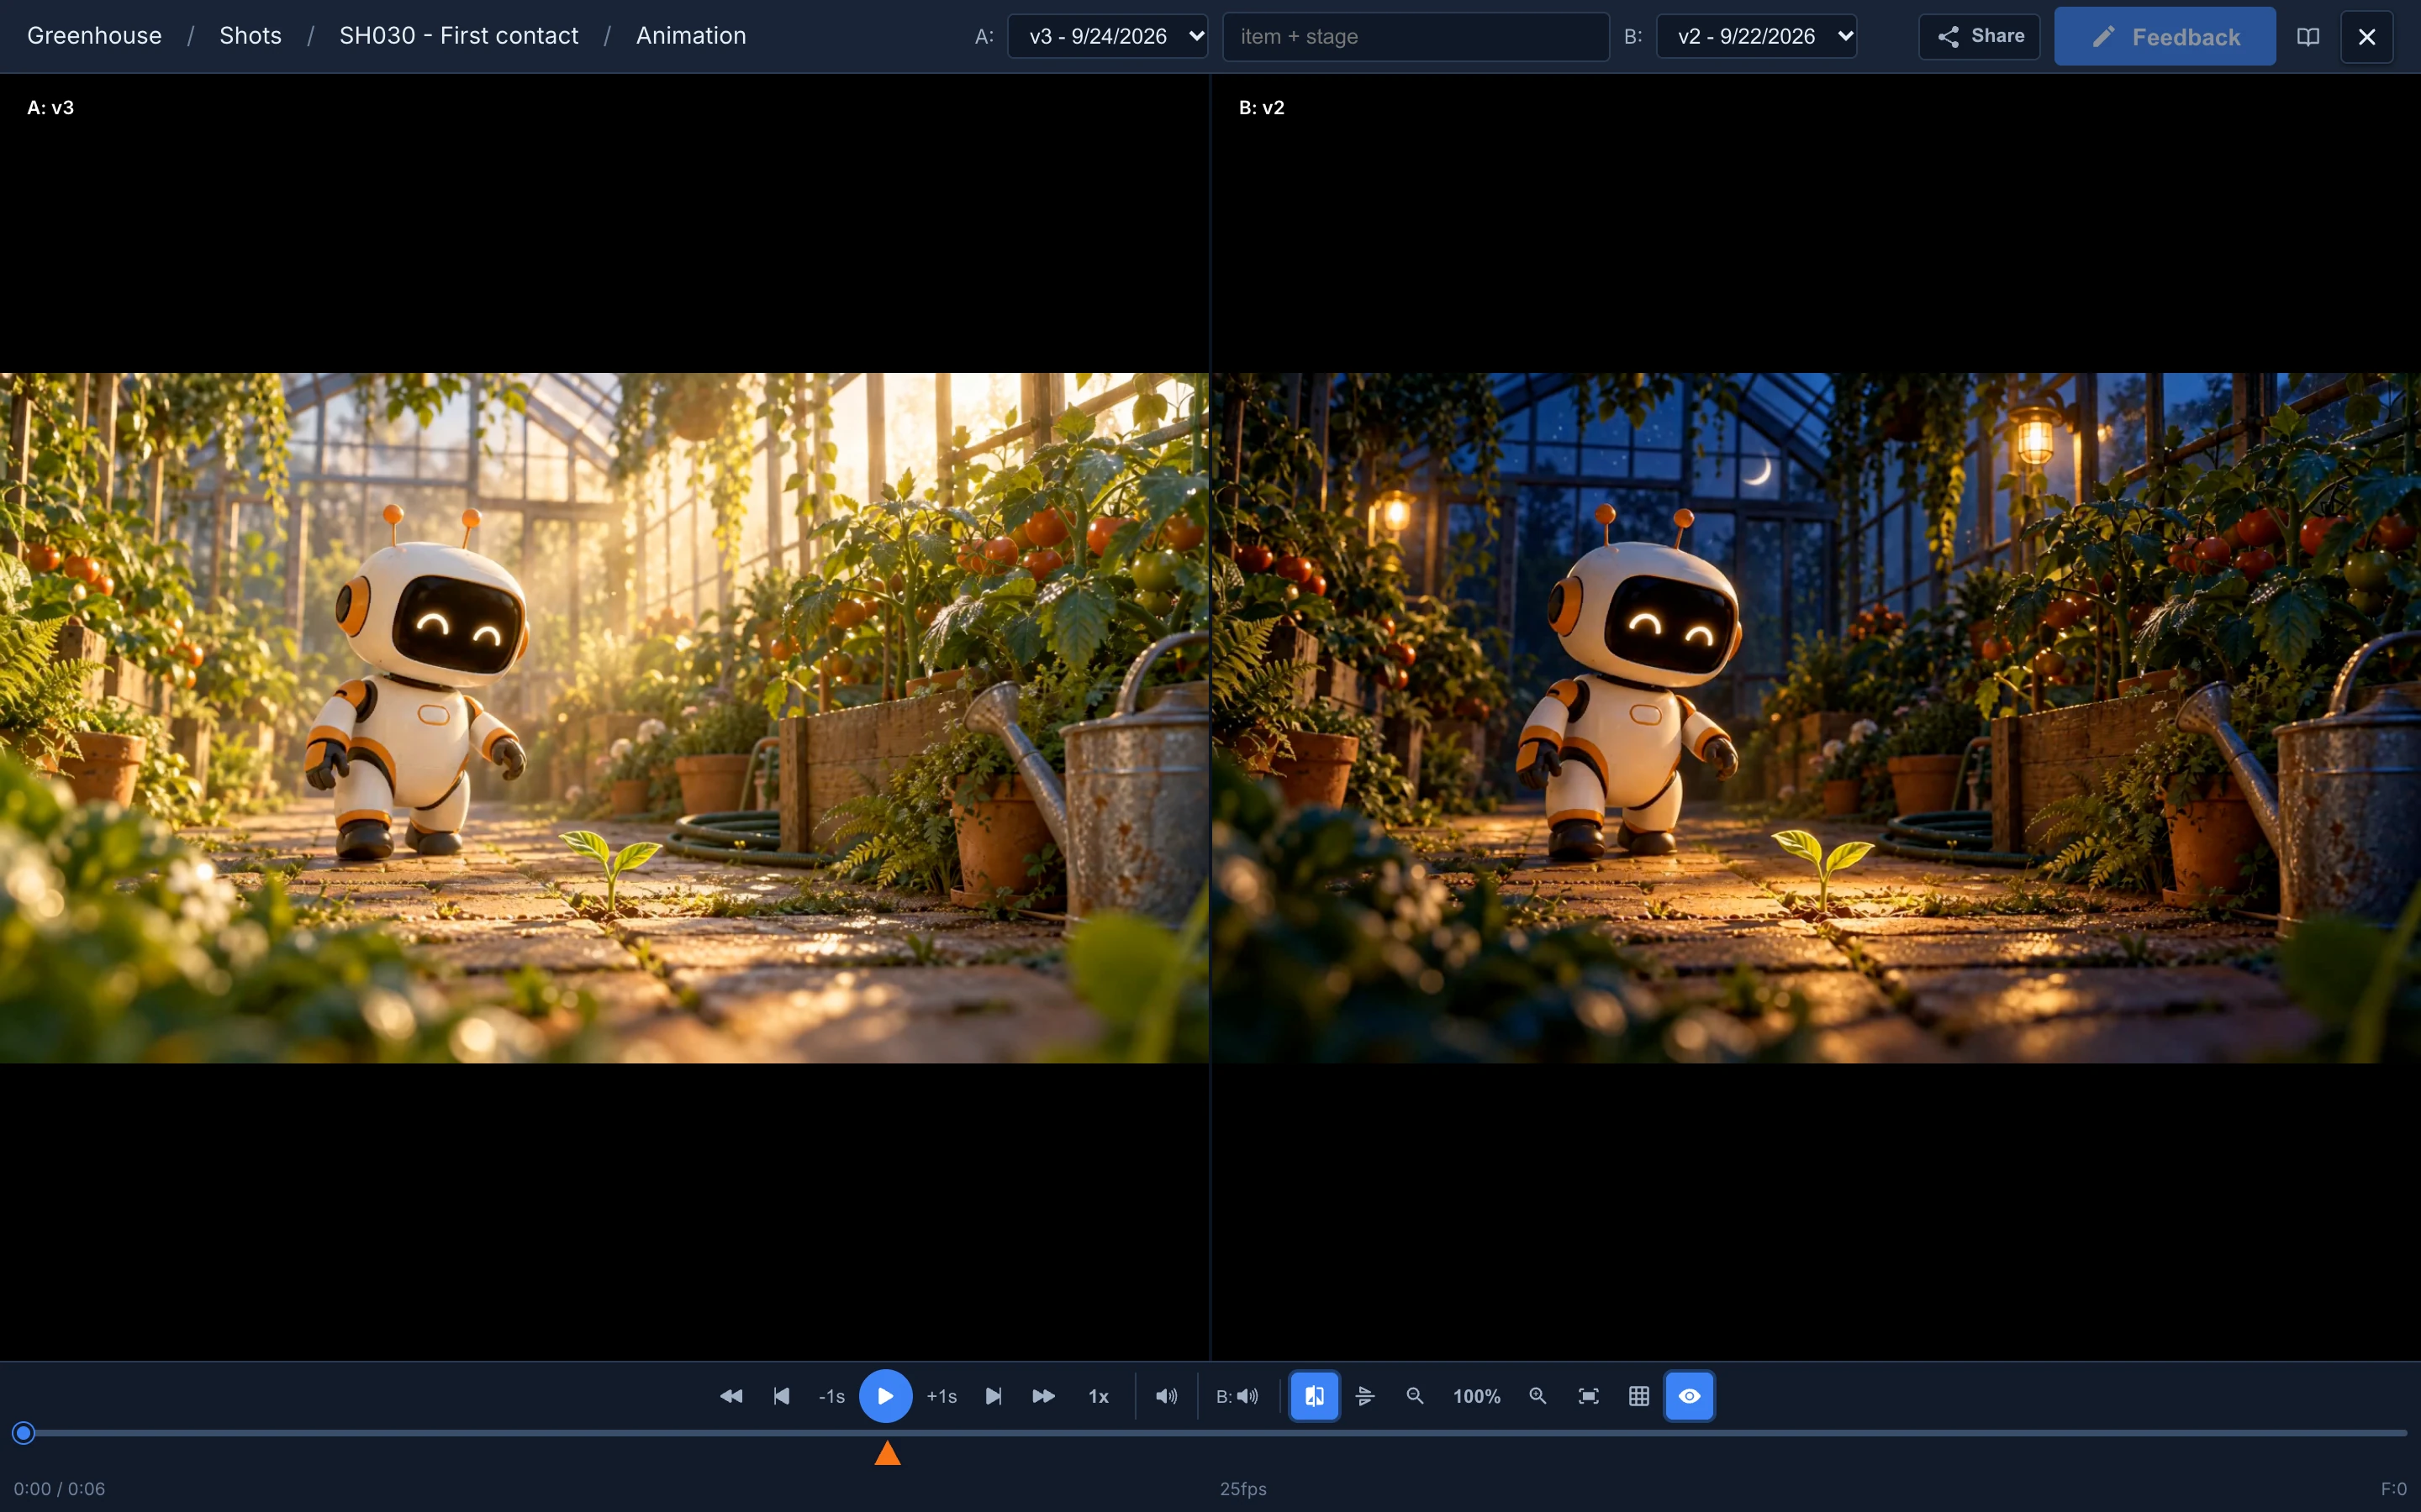Open the B version dropdown v2 - 9/22/2026
Viewport: 2421px width, 1512px height.
(x=1757, y=36)
